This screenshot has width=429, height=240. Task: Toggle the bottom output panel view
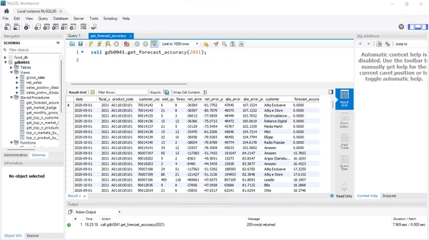click(418, 26)
